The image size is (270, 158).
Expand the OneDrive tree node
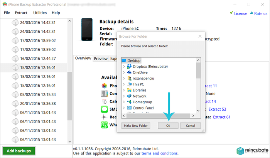tap(124, 72)
